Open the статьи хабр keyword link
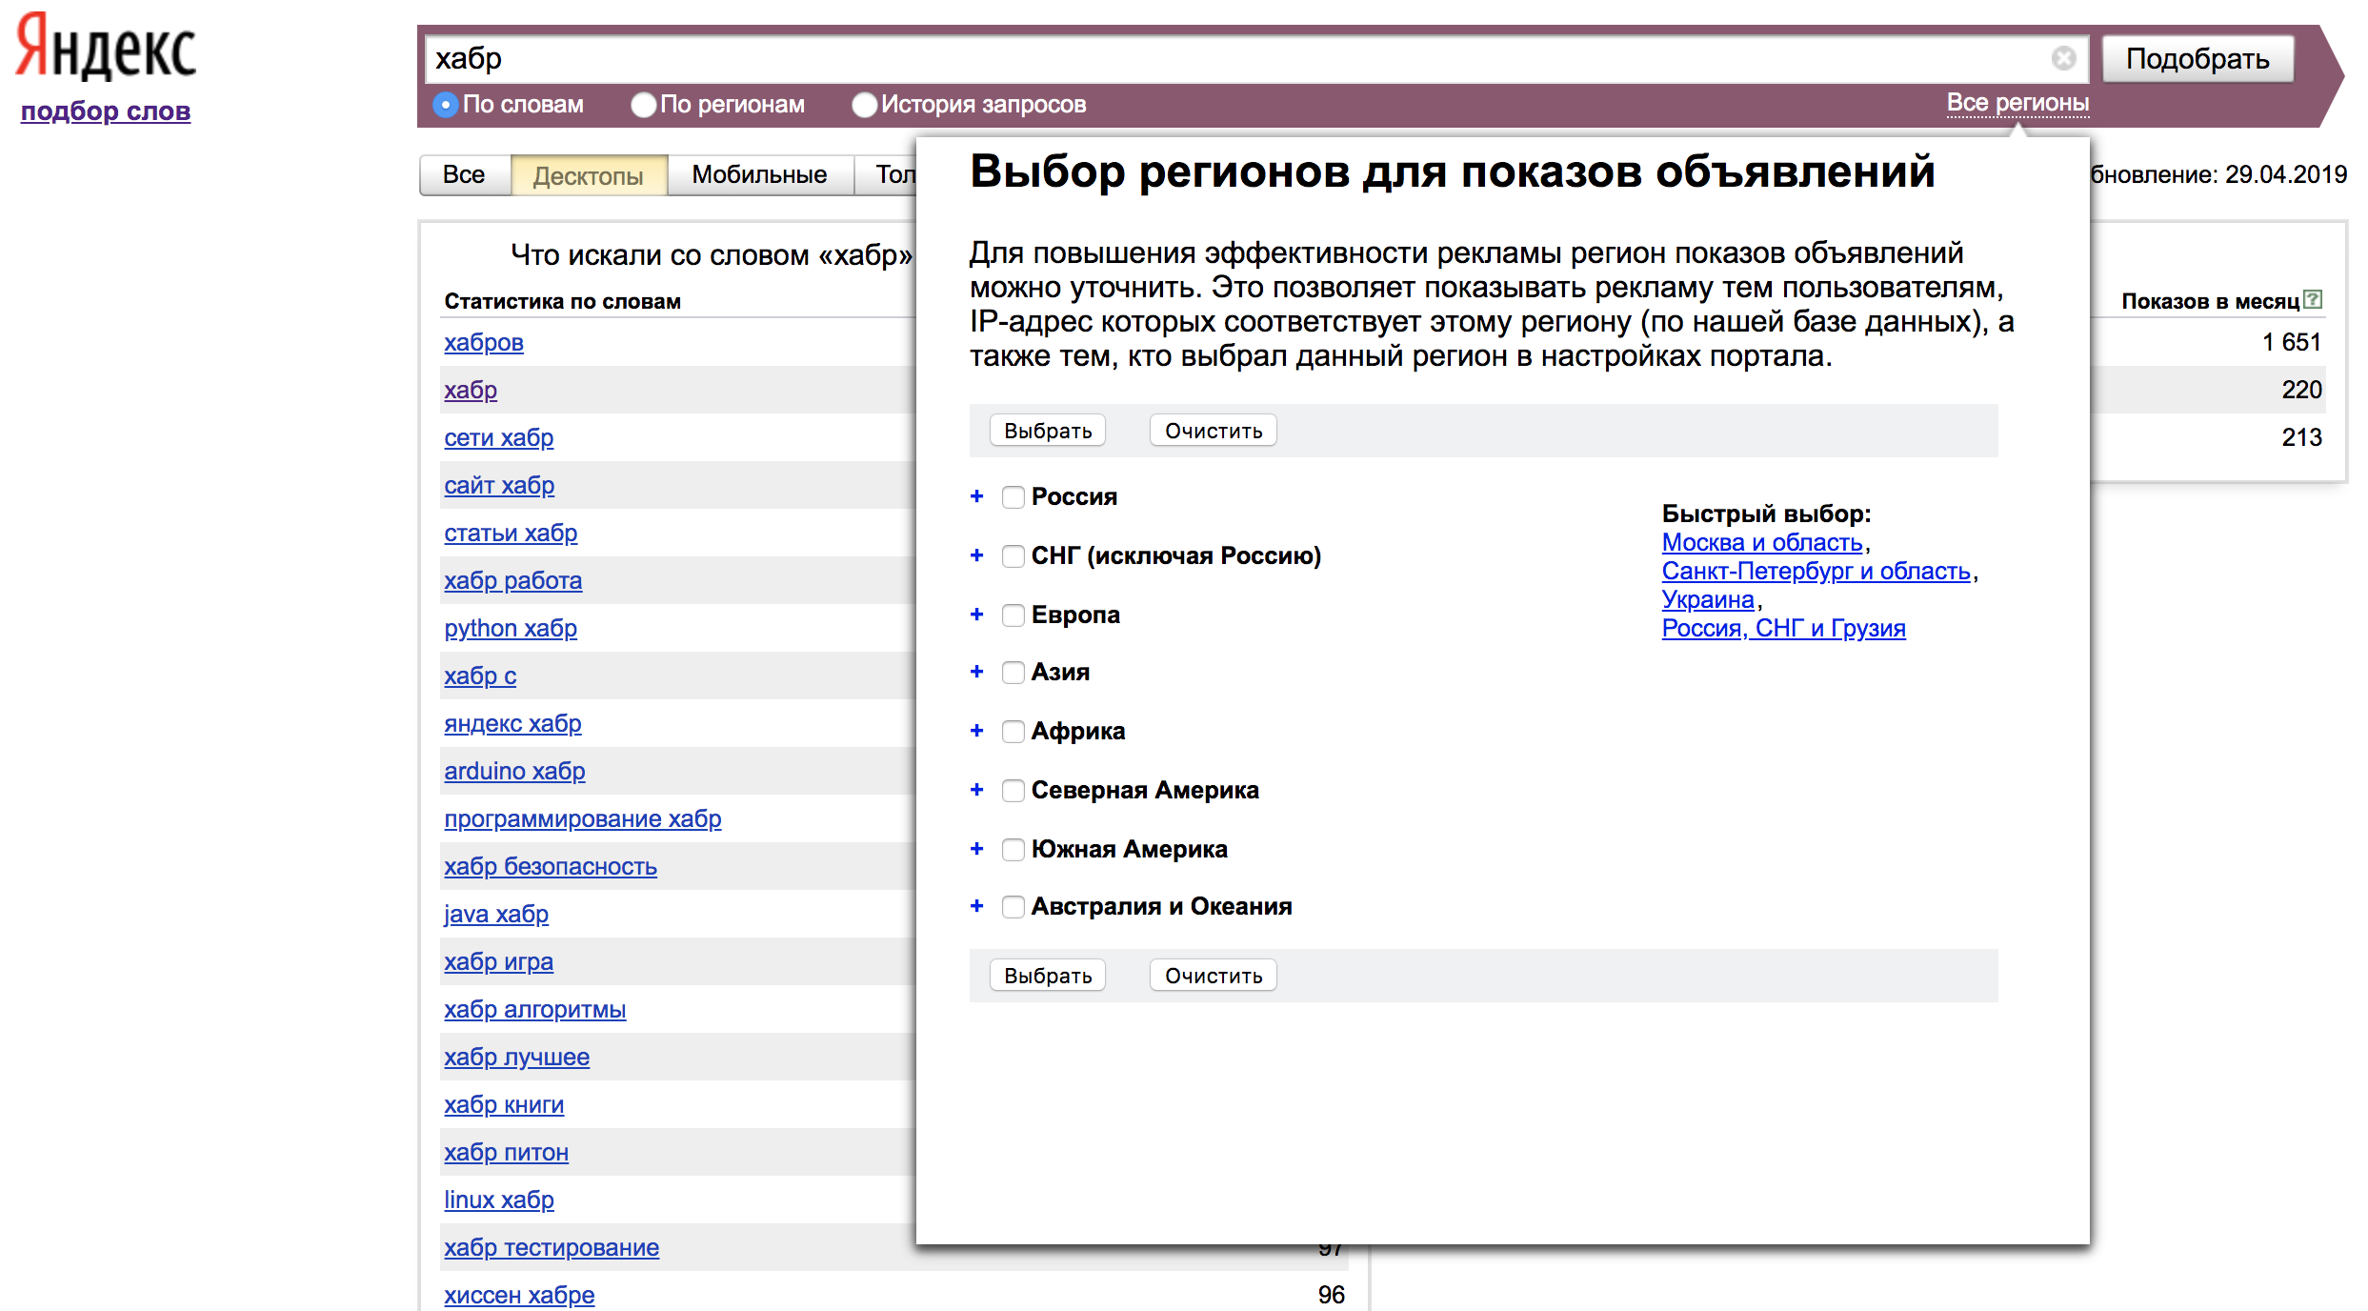This screenshot has width=2368, height=1311. [511, 533]
